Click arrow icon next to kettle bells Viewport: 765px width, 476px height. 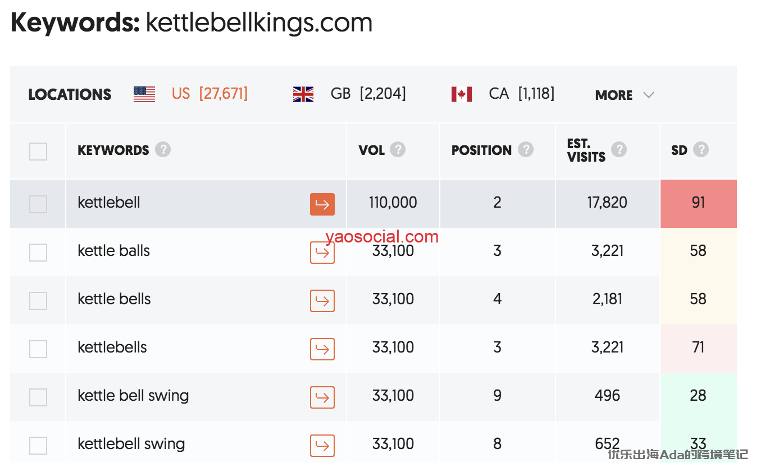(322, 301)
